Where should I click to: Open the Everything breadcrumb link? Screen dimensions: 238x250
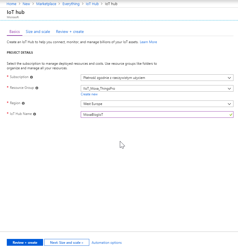coord(71,4)
